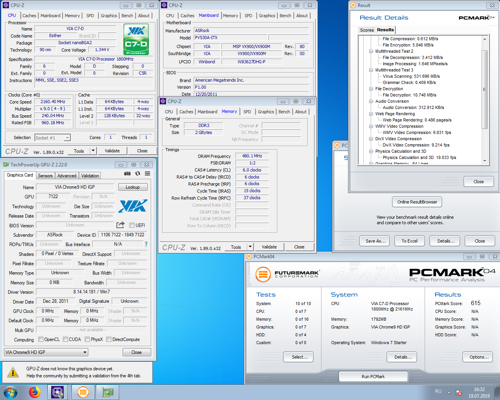Click the PCMark orange icon on the taskbar
The width and height of the screenshot is (500, 400).
point(83,392)
